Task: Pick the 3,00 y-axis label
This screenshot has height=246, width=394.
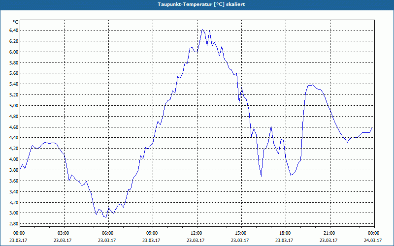Action: pos(14,213)
